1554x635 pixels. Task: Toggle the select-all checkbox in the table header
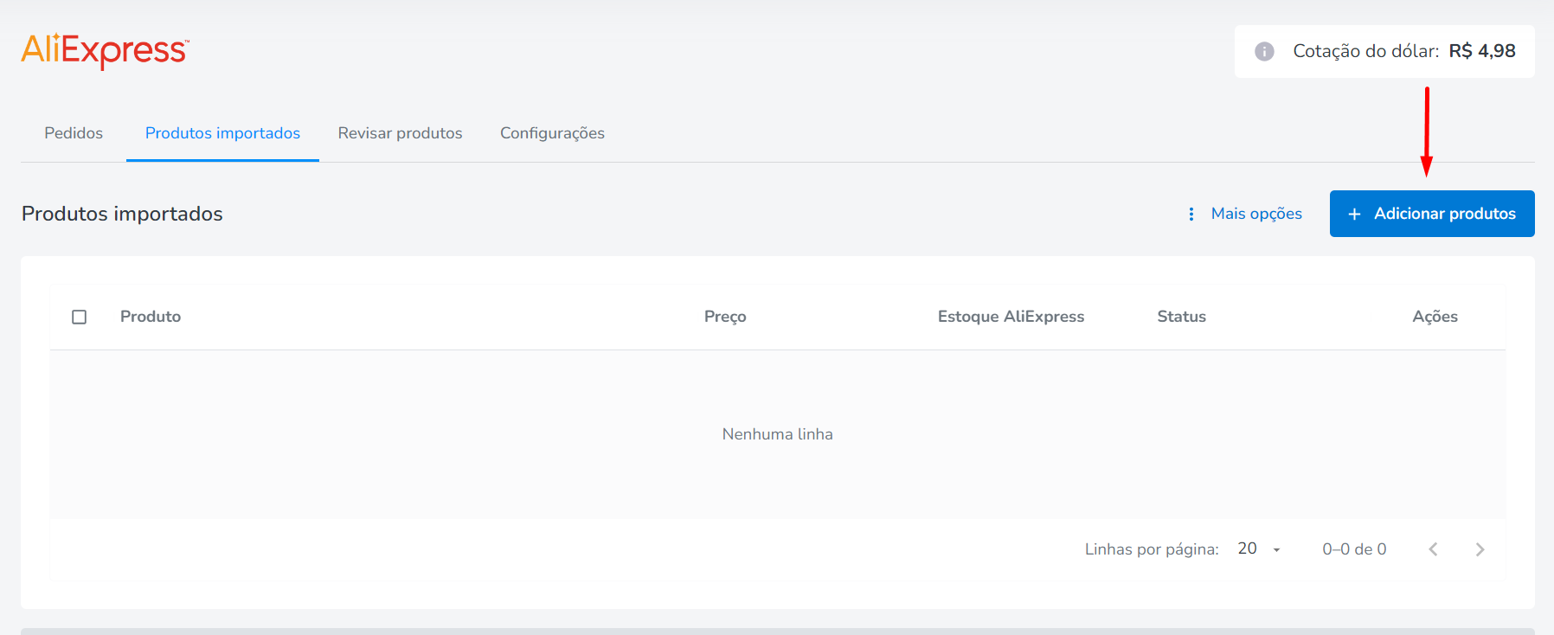79,317
